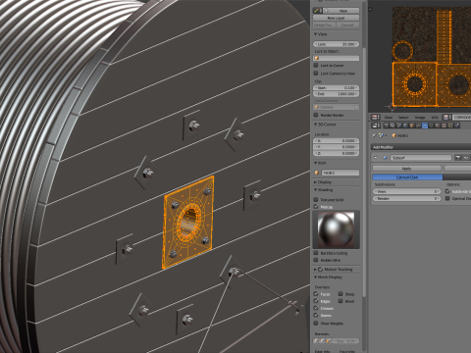Open the Local Camera dropdown
Viewport: 471px width, 353px height.
click(337, 107)
